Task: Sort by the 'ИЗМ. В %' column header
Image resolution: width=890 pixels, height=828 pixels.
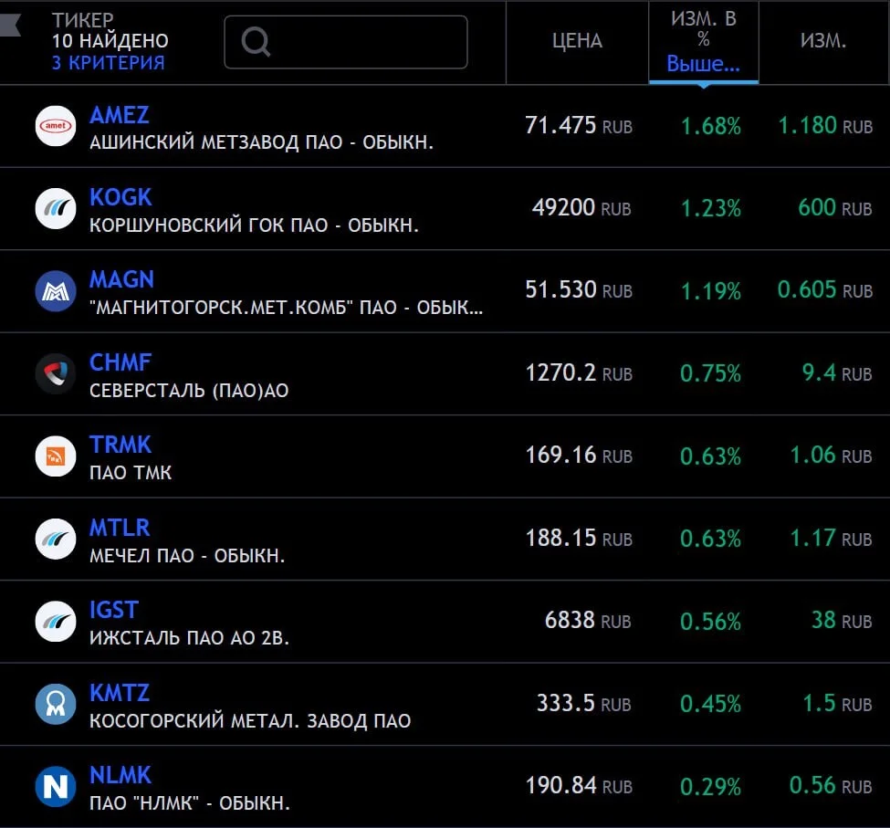Action: [703, 29]
